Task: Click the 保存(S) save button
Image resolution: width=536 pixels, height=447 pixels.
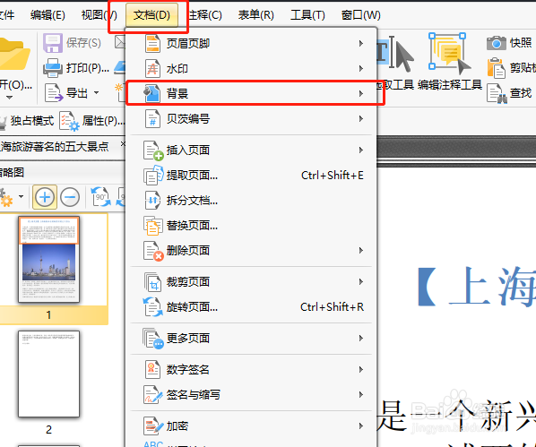Action: (72, 43)
